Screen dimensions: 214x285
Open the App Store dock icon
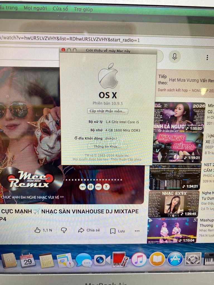click(x=175, y=259)
